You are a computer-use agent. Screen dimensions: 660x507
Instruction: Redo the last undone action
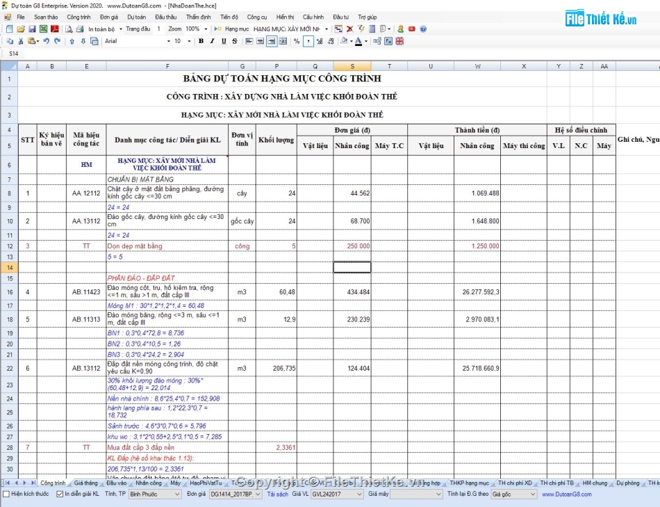tap(58, 41)
